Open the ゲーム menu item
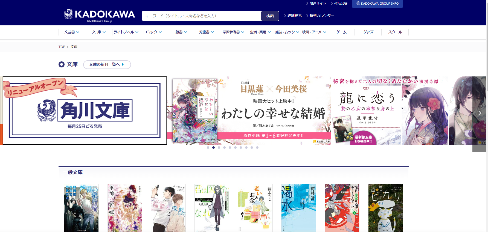The height and width of the screenshot is (232, 488). tap(341, 32)
